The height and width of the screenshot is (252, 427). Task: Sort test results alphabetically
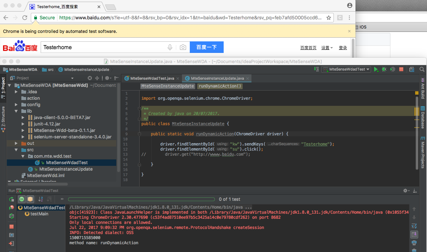(x=41, y=199)
